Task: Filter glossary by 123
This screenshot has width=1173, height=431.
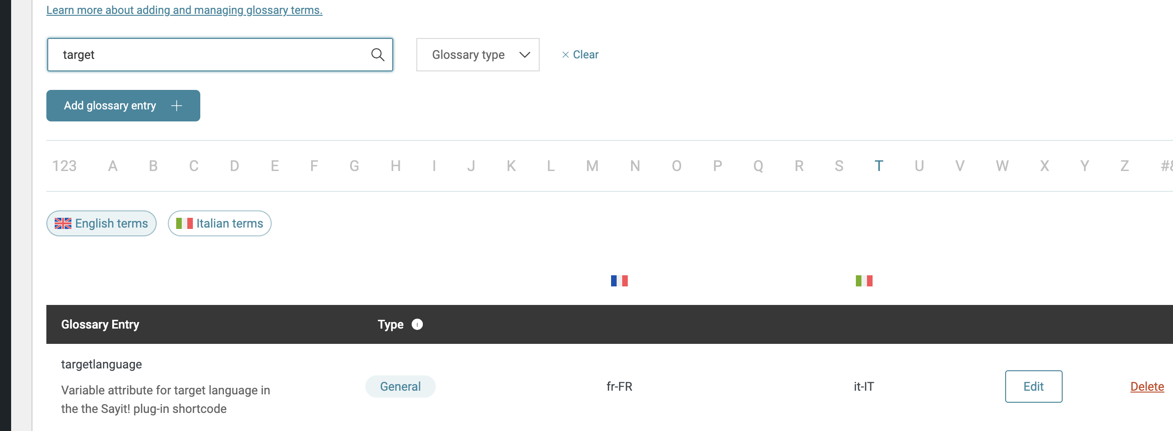Action: (x=64, y=166)
